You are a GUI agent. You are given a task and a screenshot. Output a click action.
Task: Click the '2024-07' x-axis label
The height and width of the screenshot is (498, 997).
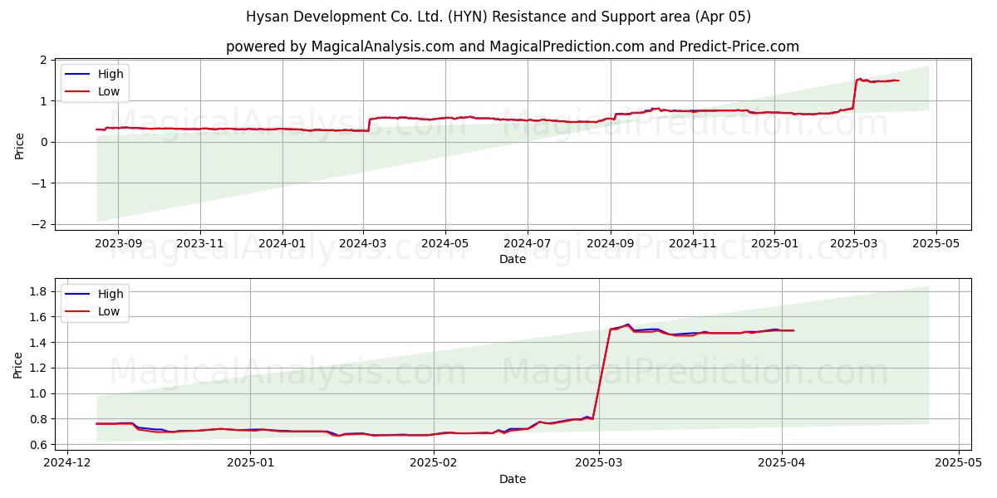point(528,244)
